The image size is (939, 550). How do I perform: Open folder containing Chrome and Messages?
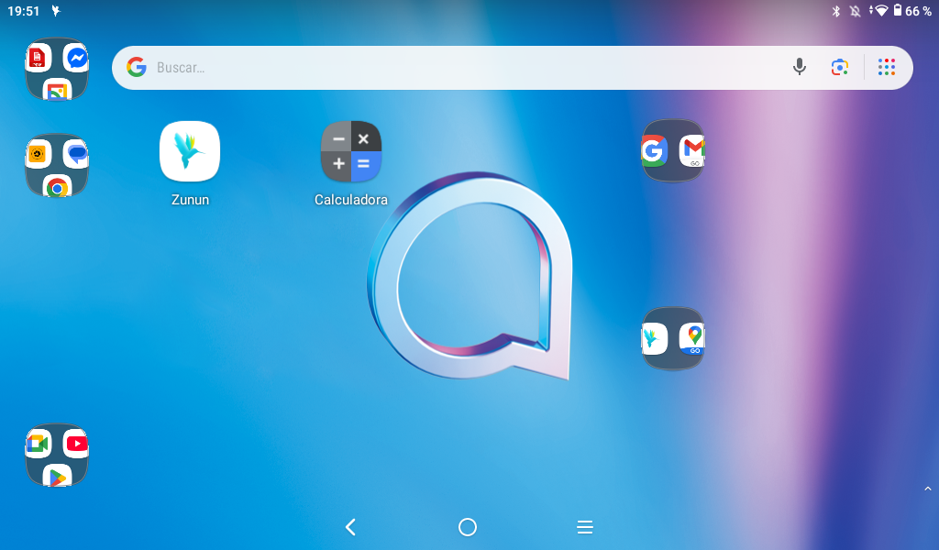57,166
